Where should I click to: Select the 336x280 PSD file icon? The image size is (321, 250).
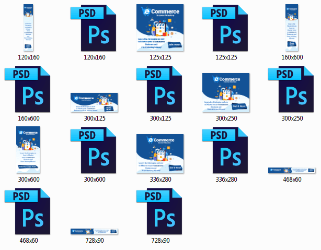coord(225,150)
